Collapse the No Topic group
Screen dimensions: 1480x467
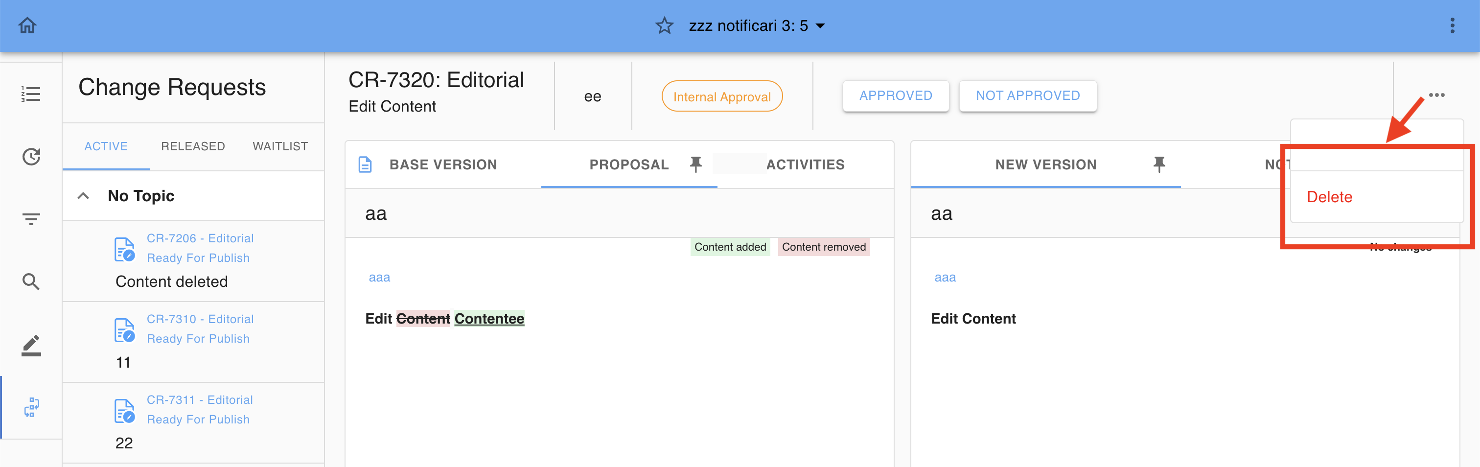83,196
